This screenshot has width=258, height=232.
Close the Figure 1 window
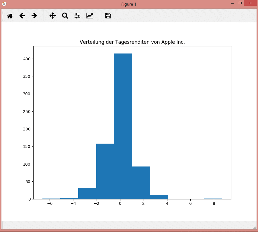(x=251, y=3)
